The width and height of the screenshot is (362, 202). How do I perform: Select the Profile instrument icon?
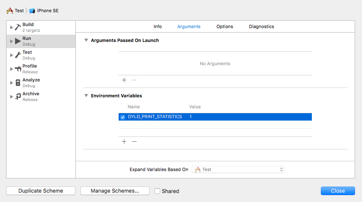(x=18, y=69)
